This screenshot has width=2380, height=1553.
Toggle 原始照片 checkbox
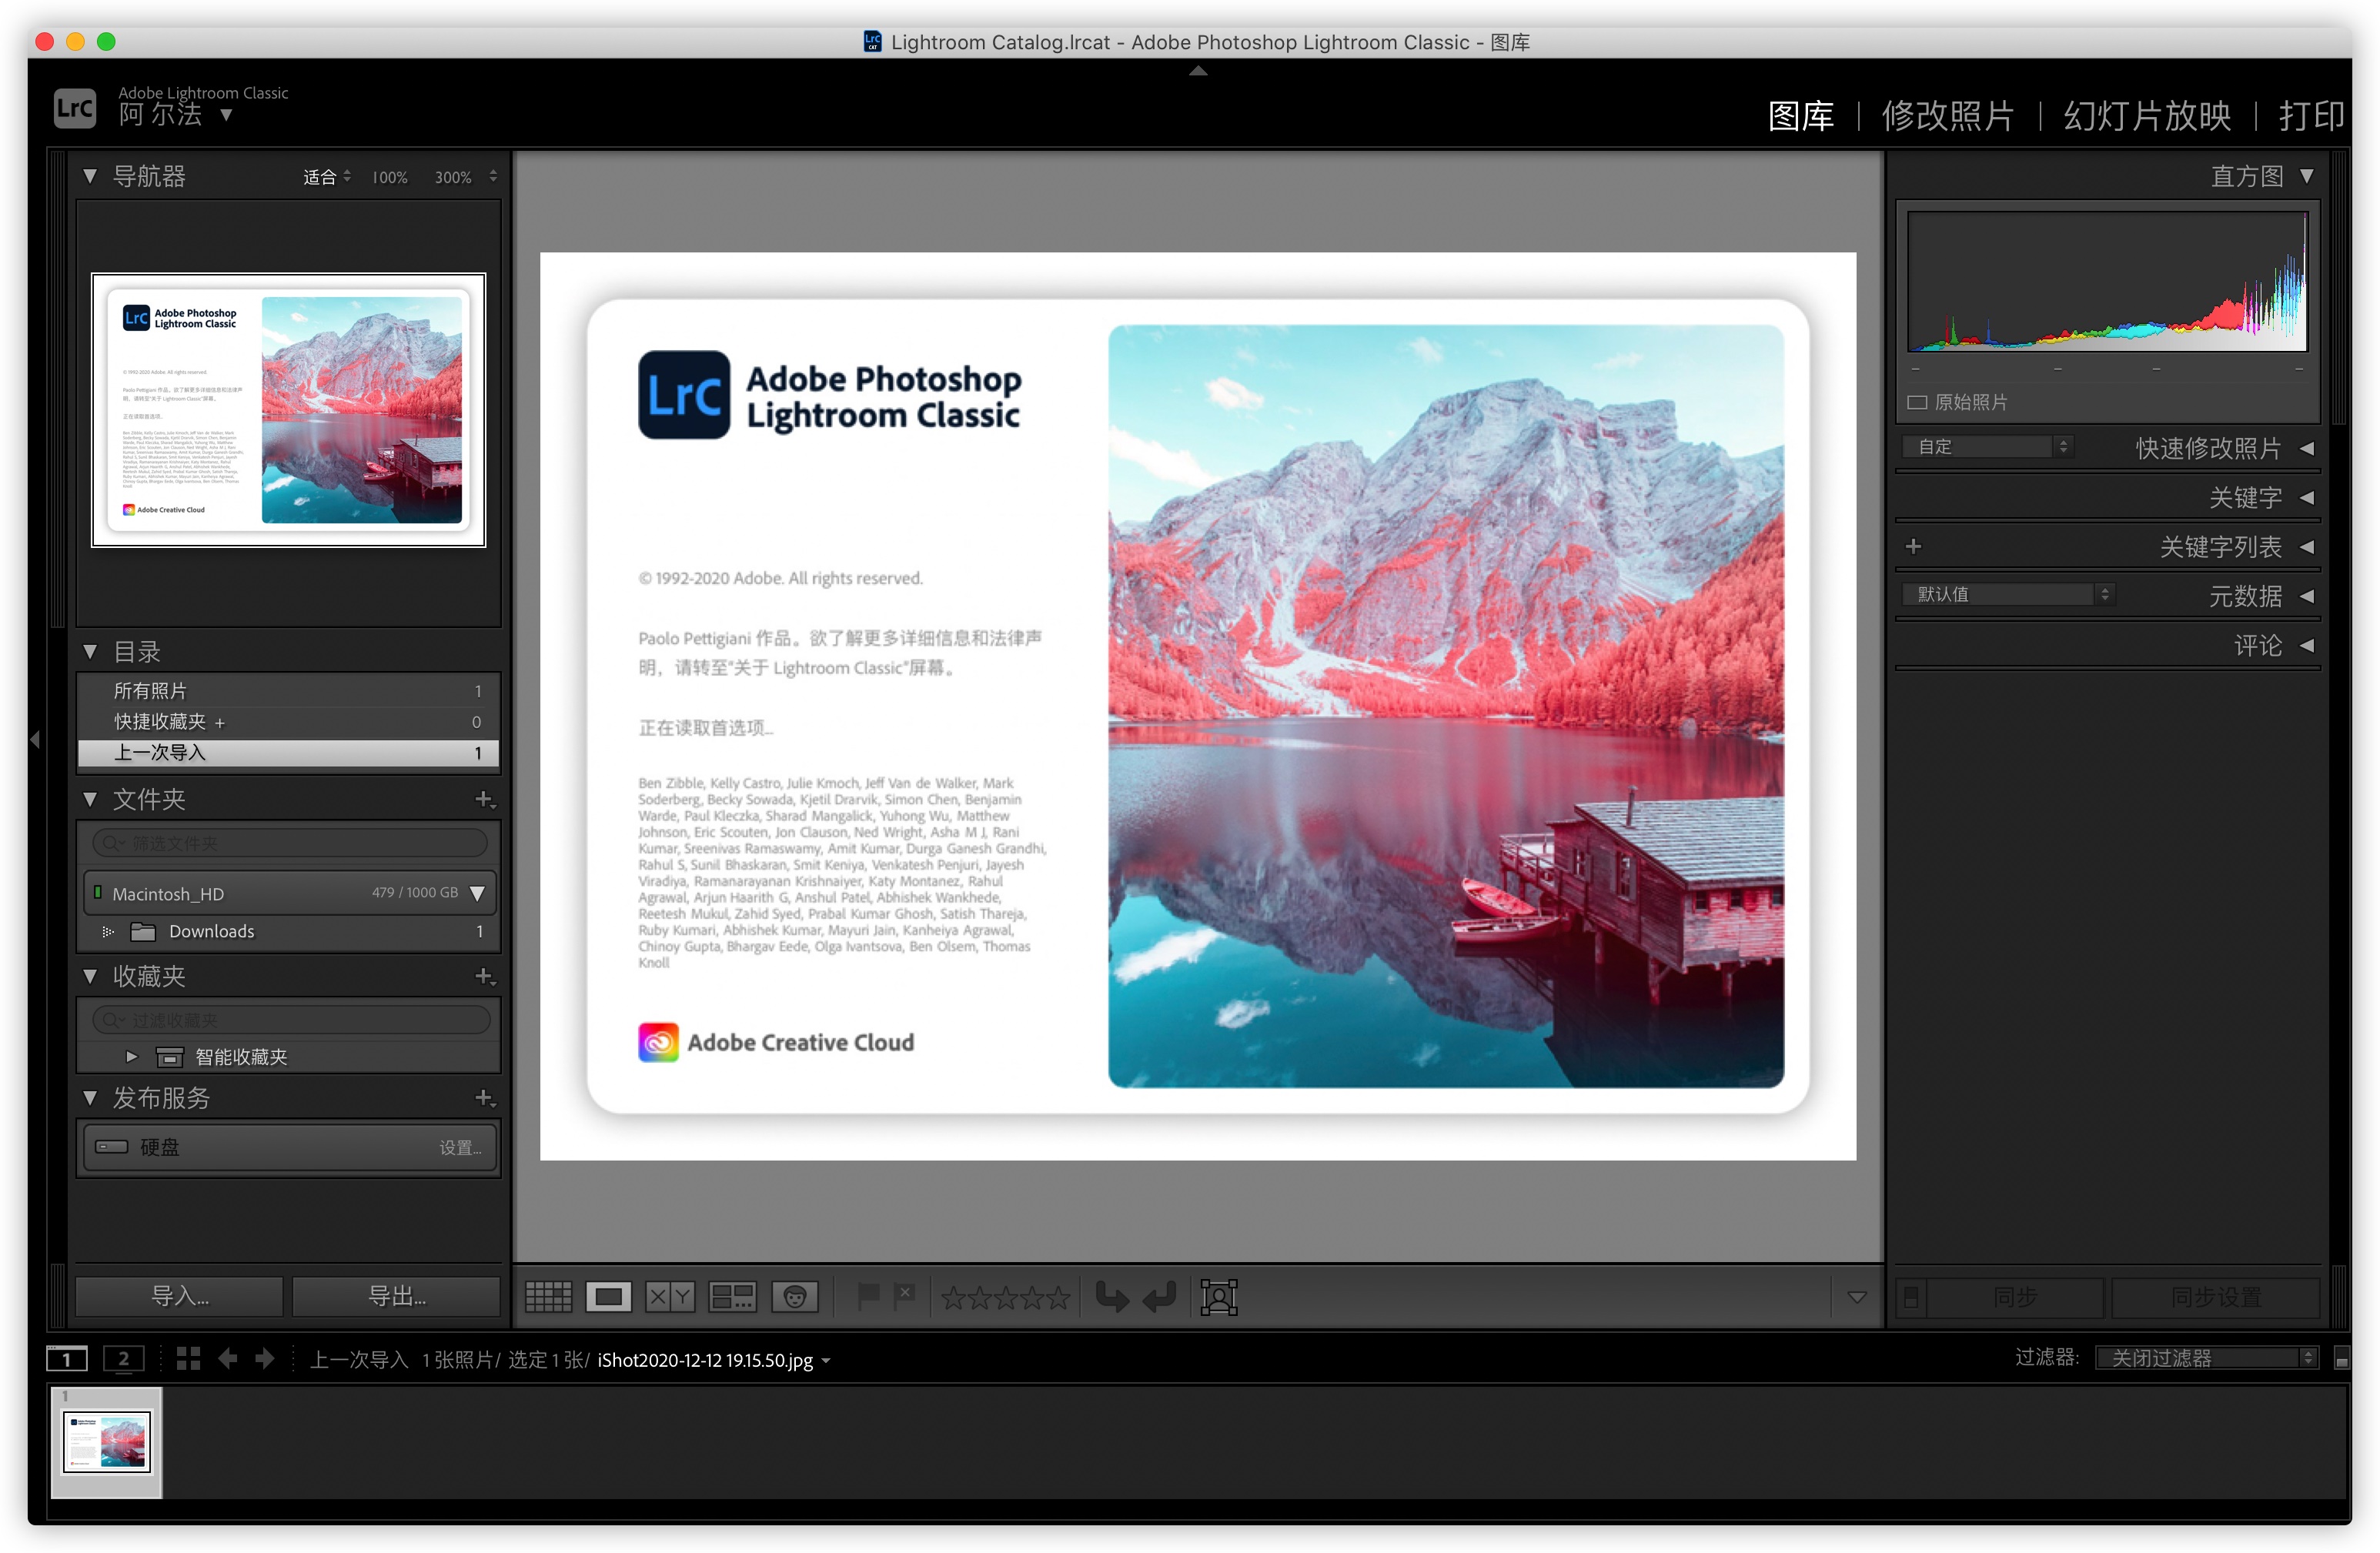pyautogui.click(x=1912, y=401)
